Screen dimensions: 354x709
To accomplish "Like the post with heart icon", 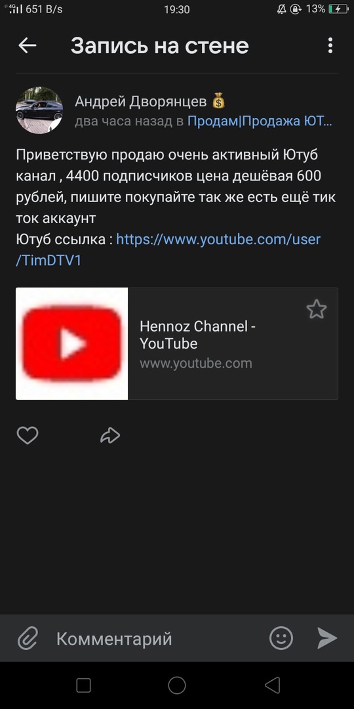I will pyautogui.click(x=28, y=435).
